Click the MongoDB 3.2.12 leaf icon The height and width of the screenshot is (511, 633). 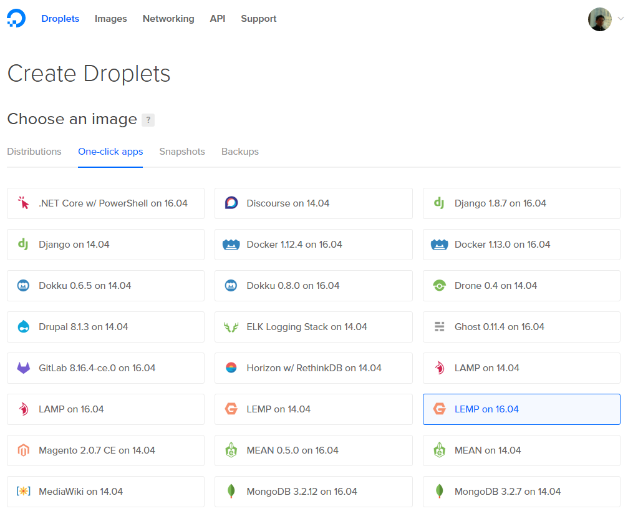point(231,491)
